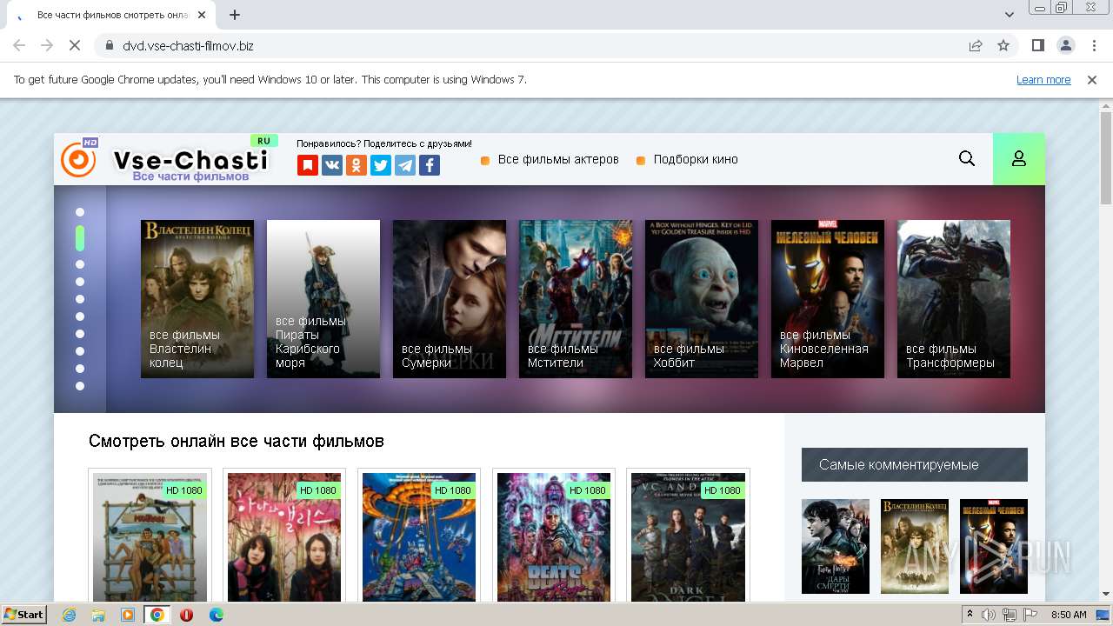Click the Learn more link

pos(1043,79)
